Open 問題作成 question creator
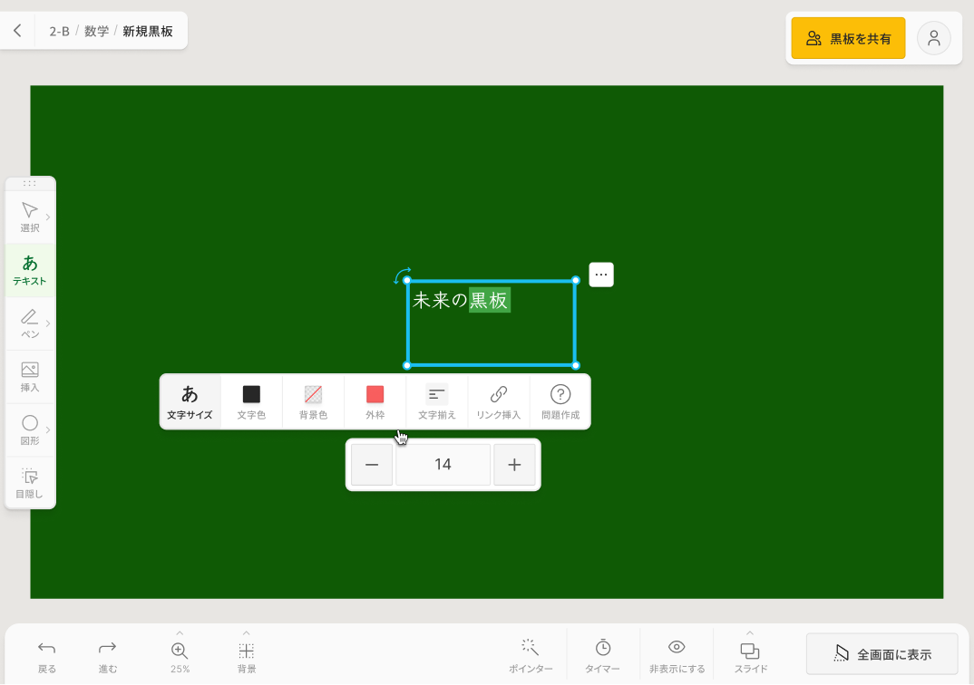The width and height of the screenshot is (974, 685). pyautogui.click(x=560, y=401)
